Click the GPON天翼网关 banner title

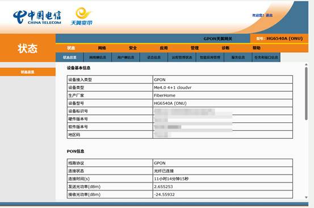[217, 39]
